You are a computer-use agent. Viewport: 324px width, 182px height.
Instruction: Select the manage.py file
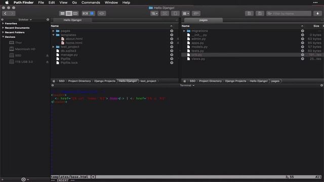(69, 55)
